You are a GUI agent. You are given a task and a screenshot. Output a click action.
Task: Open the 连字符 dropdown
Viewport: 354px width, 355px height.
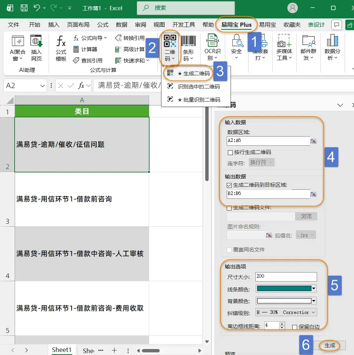pyautogui.click(x=262, y=162)
